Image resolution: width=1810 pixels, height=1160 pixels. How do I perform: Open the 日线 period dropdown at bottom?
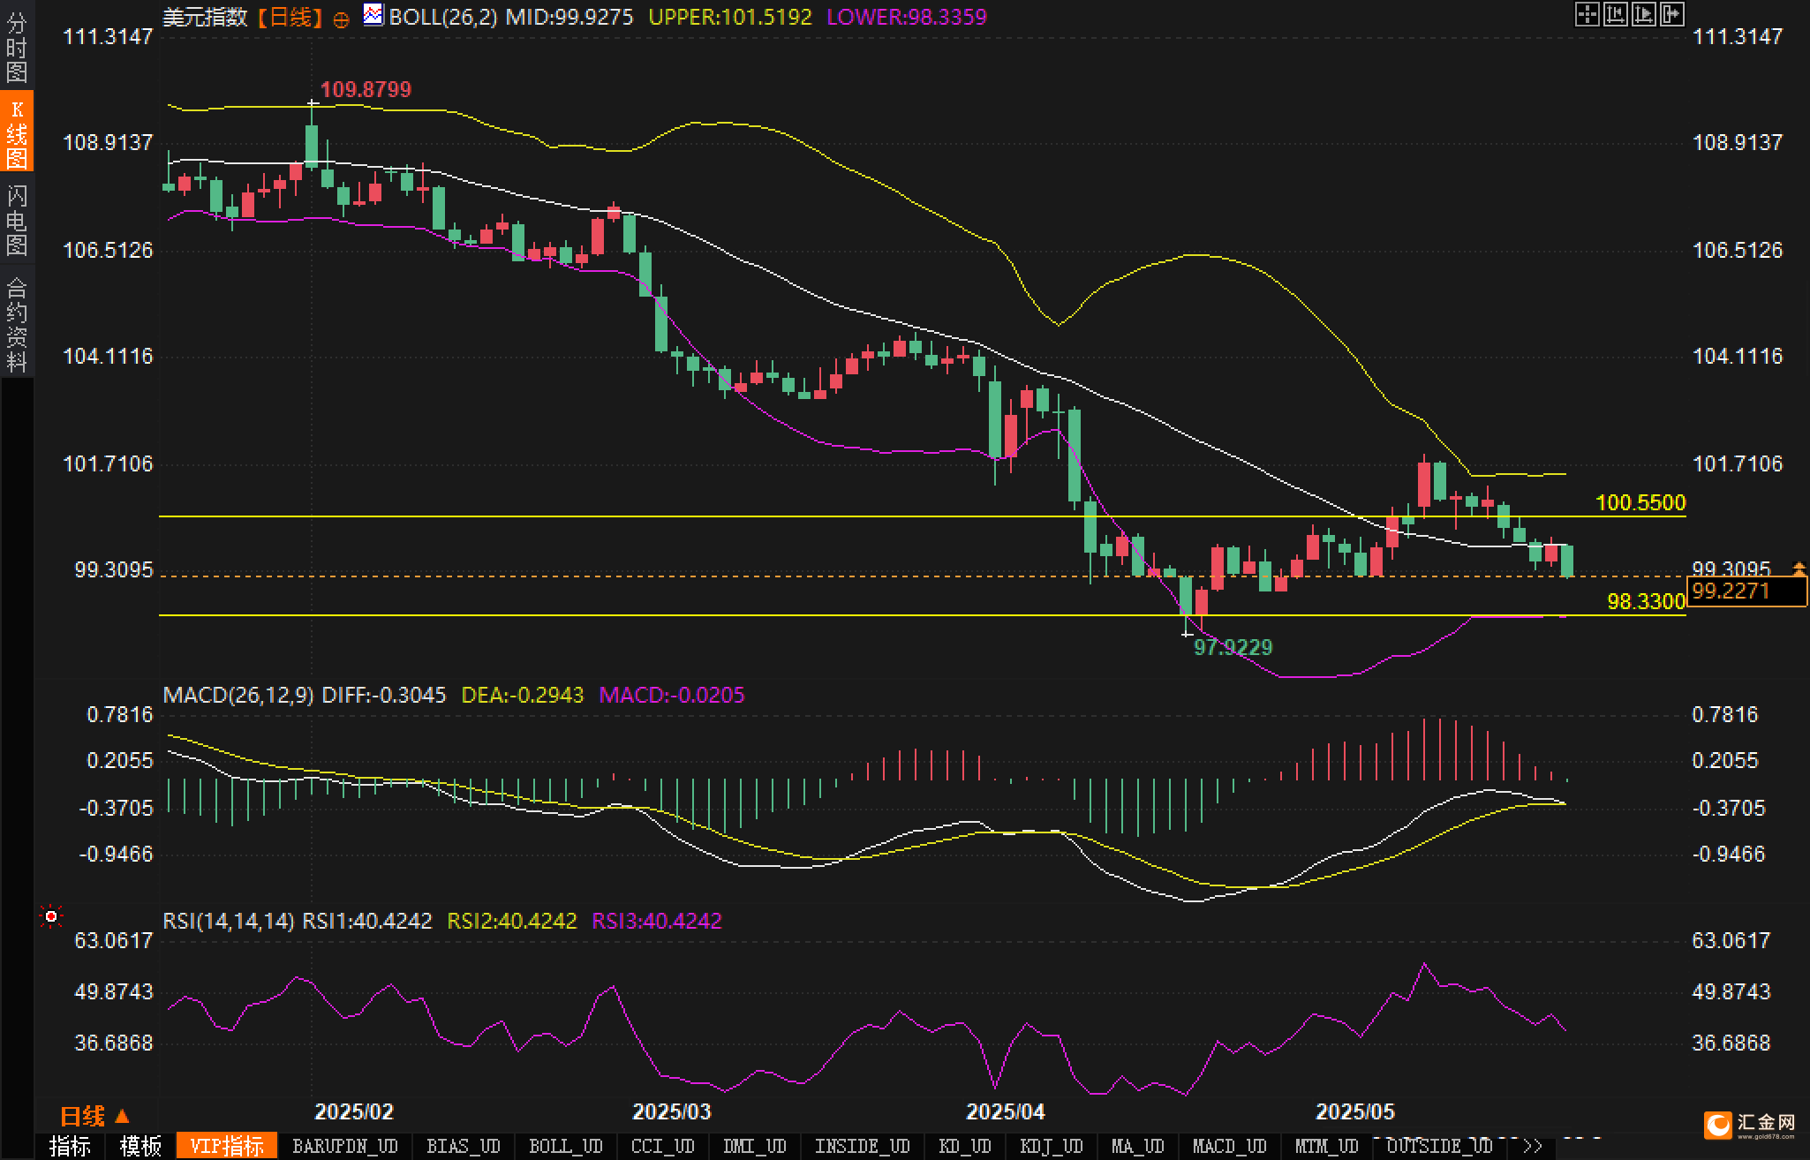pos(94,1117)
